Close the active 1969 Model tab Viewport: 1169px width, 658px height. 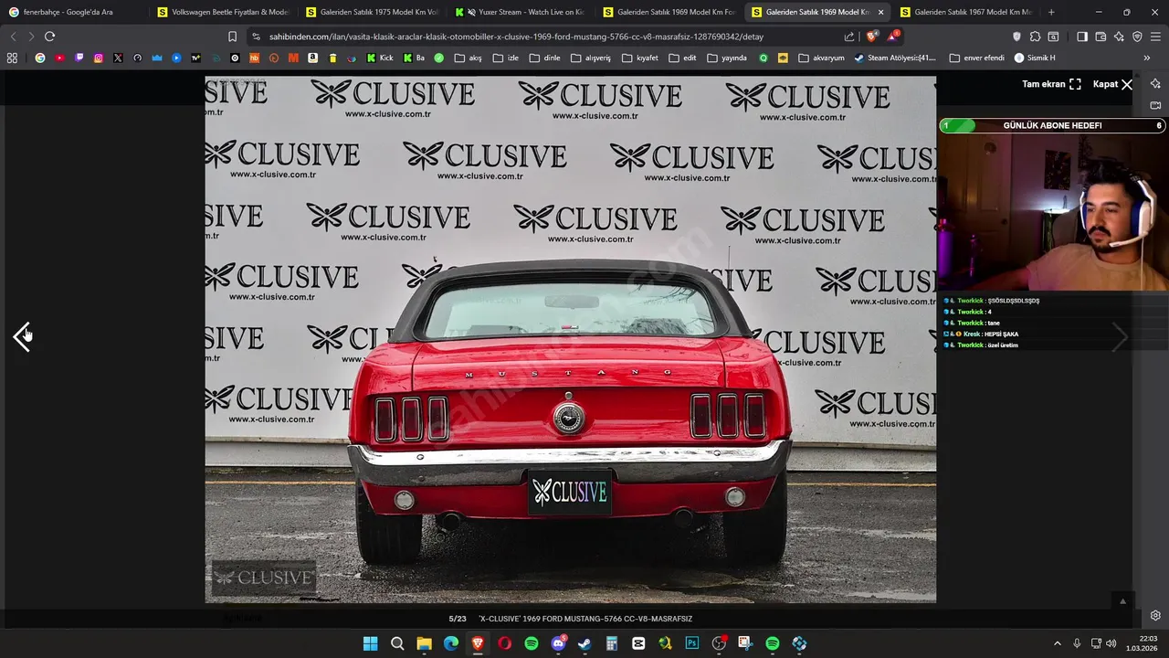(880, 13)
